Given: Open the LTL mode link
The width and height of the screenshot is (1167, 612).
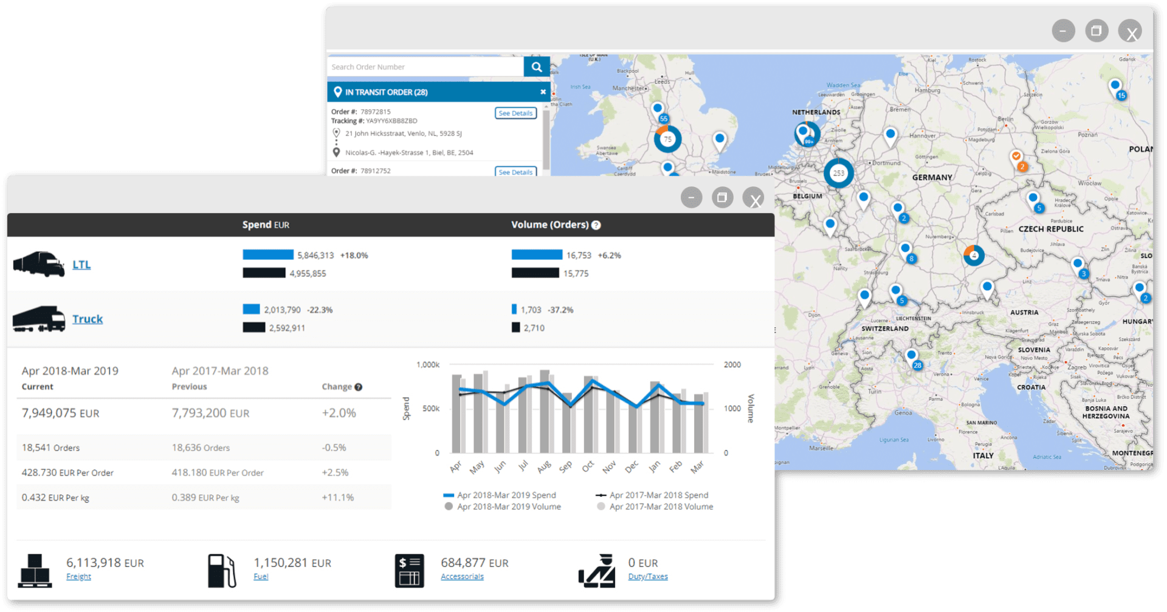Looking at the screenshot, I should click(x=81, y=265).
